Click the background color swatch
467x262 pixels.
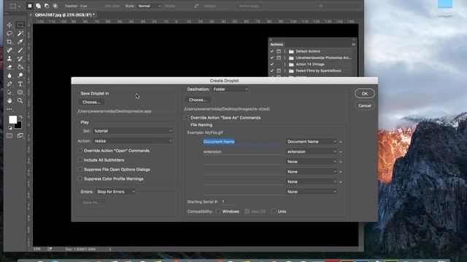(19, 126)
